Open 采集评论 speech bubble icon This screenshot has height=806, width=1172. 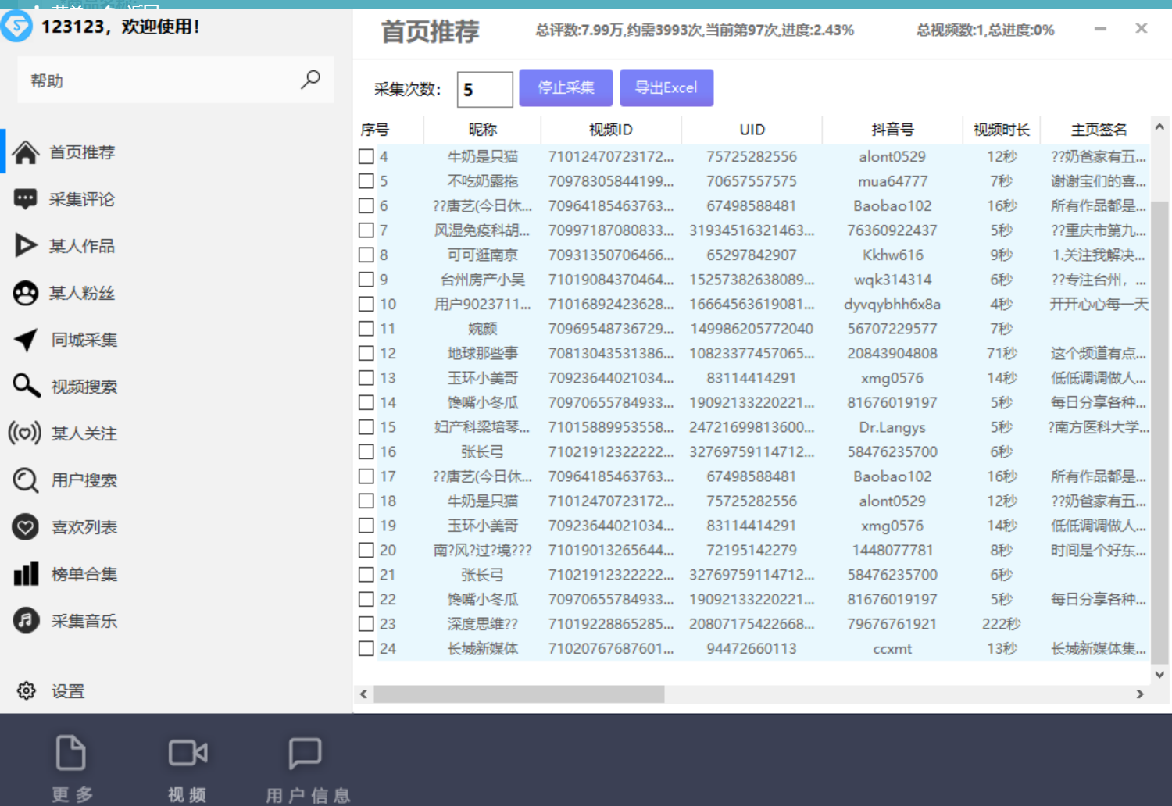(x=26, y=199)
